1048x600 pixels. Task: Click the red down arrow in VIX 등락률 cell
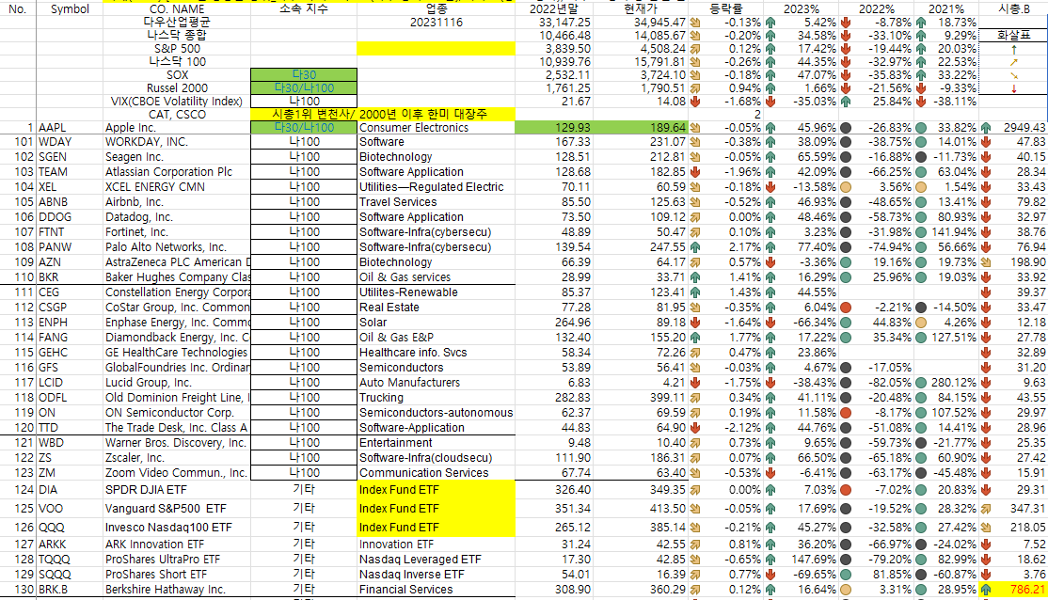(695, 102)
